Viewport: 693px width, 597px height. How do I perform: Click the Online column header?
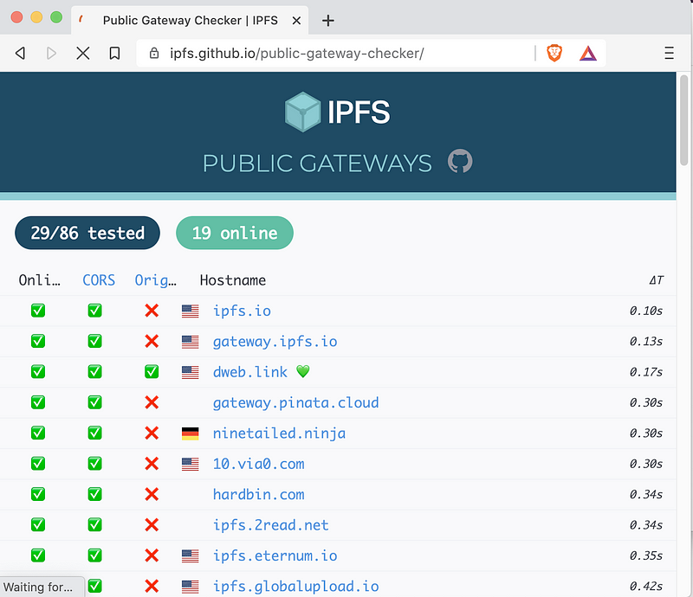click(39, 280)
